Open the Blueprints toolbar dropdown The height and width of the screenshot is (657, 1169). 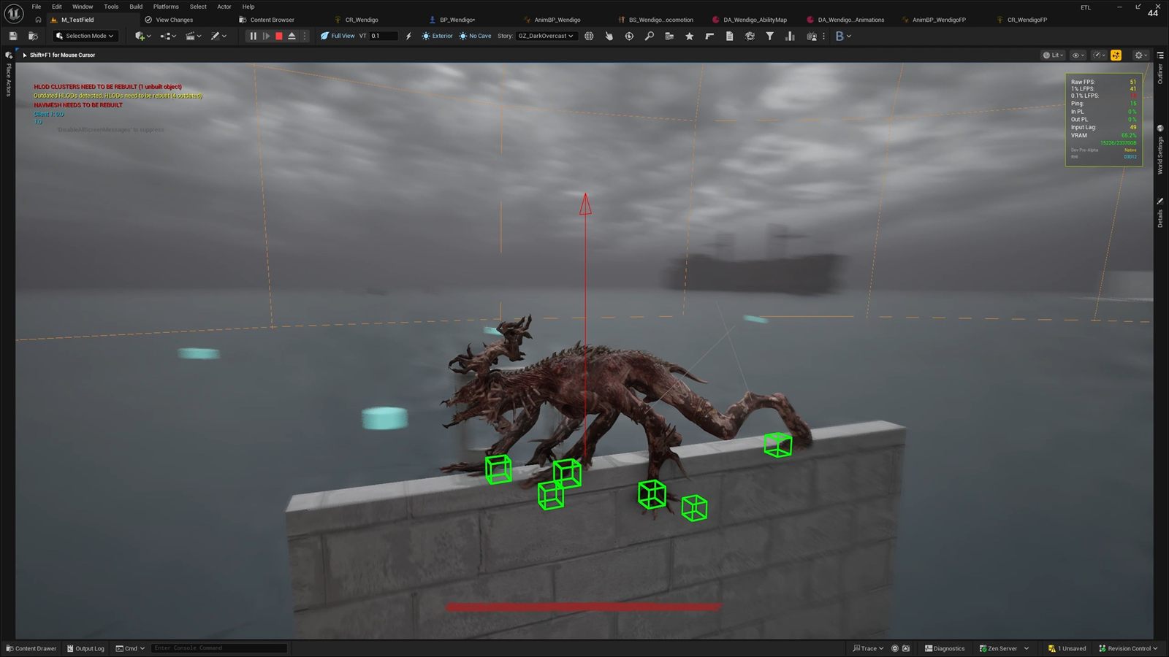tap(168, 36)
